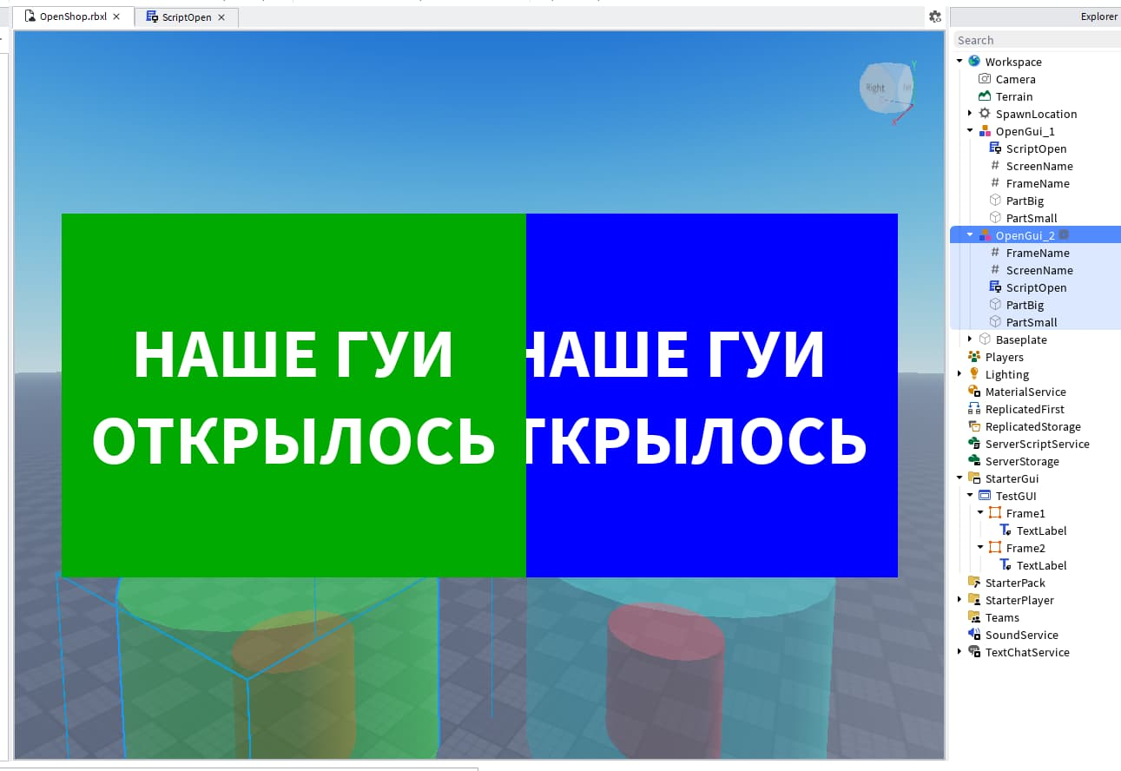Select PartBig under OpenGui_2
Viewport: 1121px width, 771px height.
[x=1025, y=305]
